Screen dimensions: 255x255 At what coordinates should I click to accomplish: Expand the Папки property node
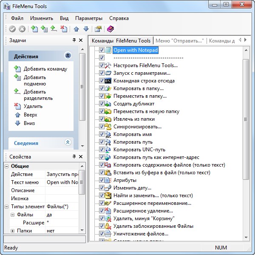coord(13,231)
